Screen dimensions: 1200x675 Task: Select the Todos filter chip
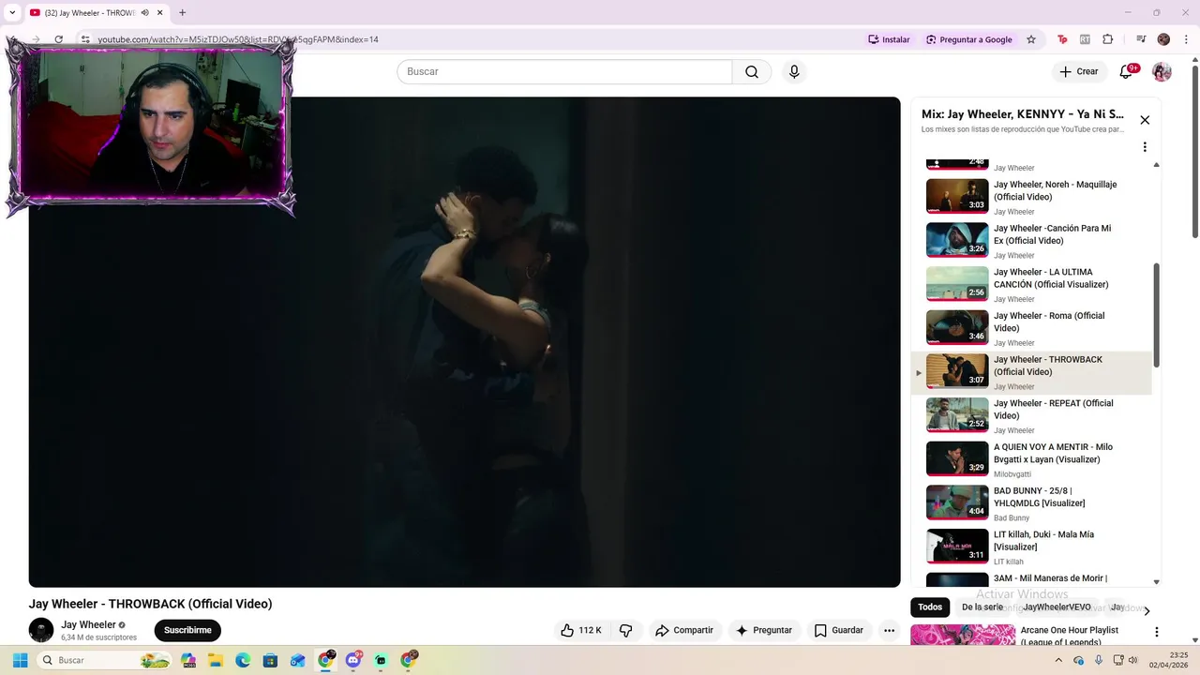click(930, 607)
